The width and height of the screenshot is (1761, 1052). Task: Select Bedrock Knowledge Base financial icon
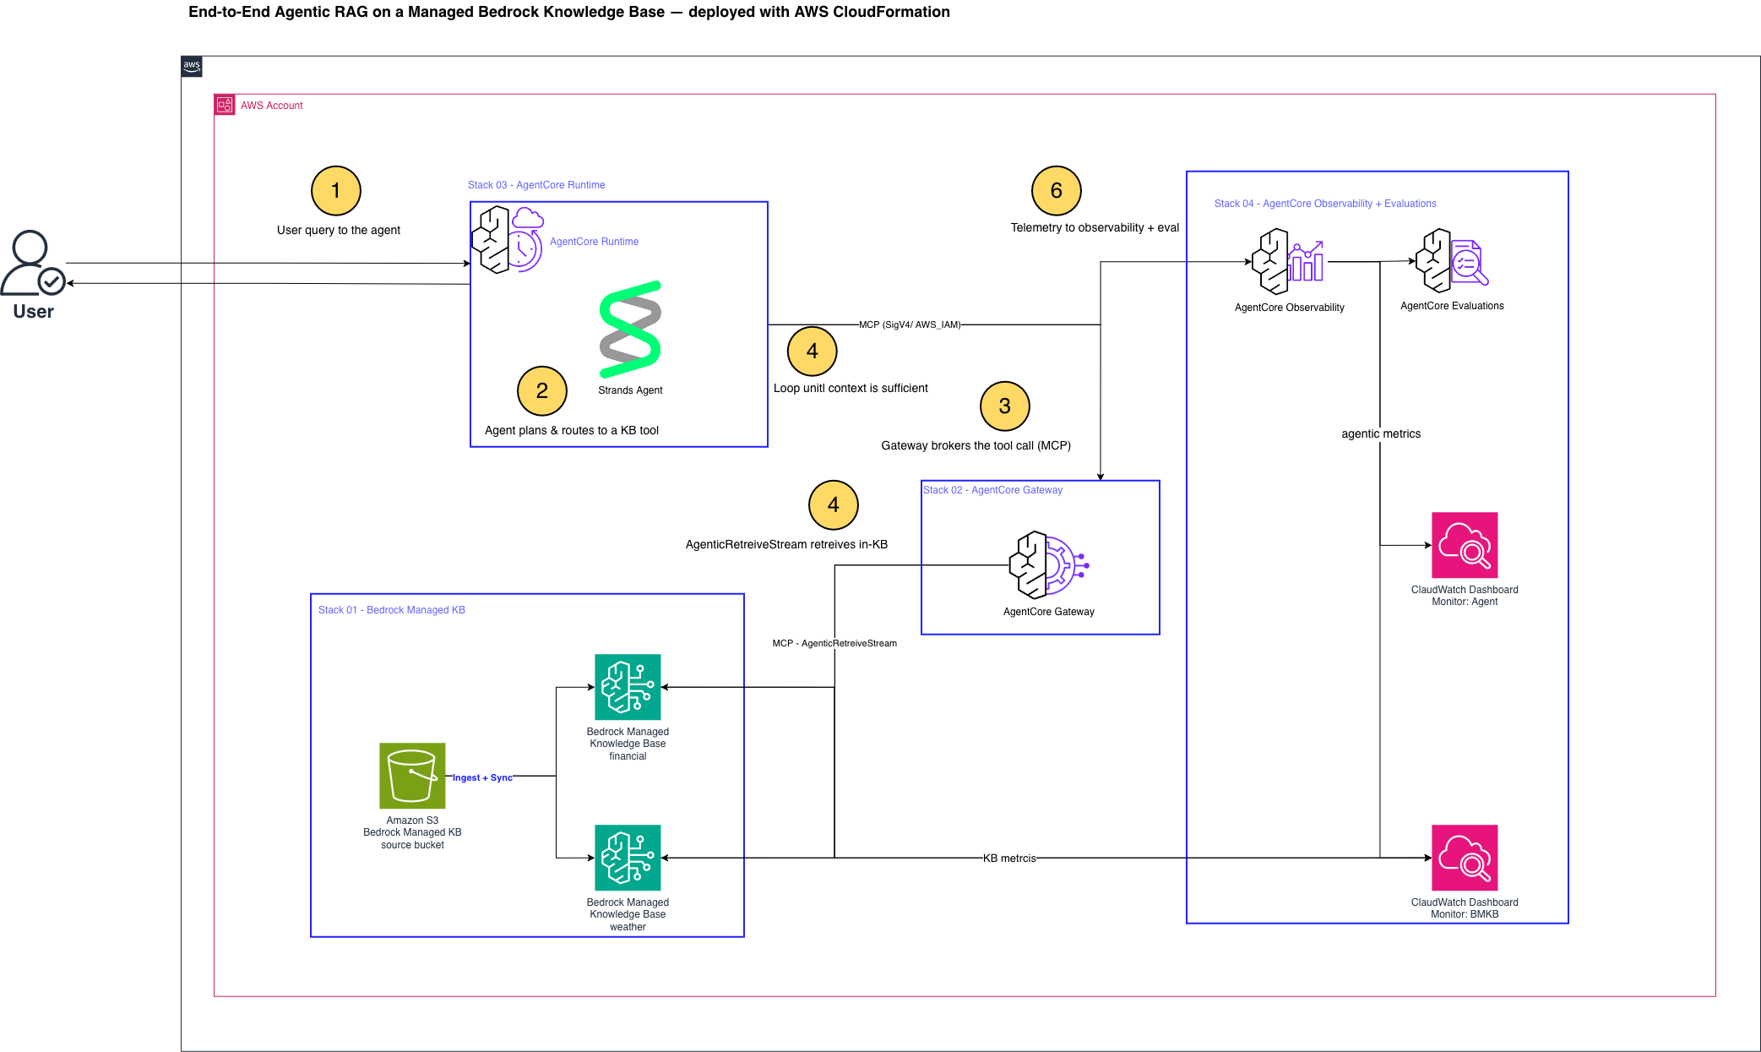pos(628,687)
